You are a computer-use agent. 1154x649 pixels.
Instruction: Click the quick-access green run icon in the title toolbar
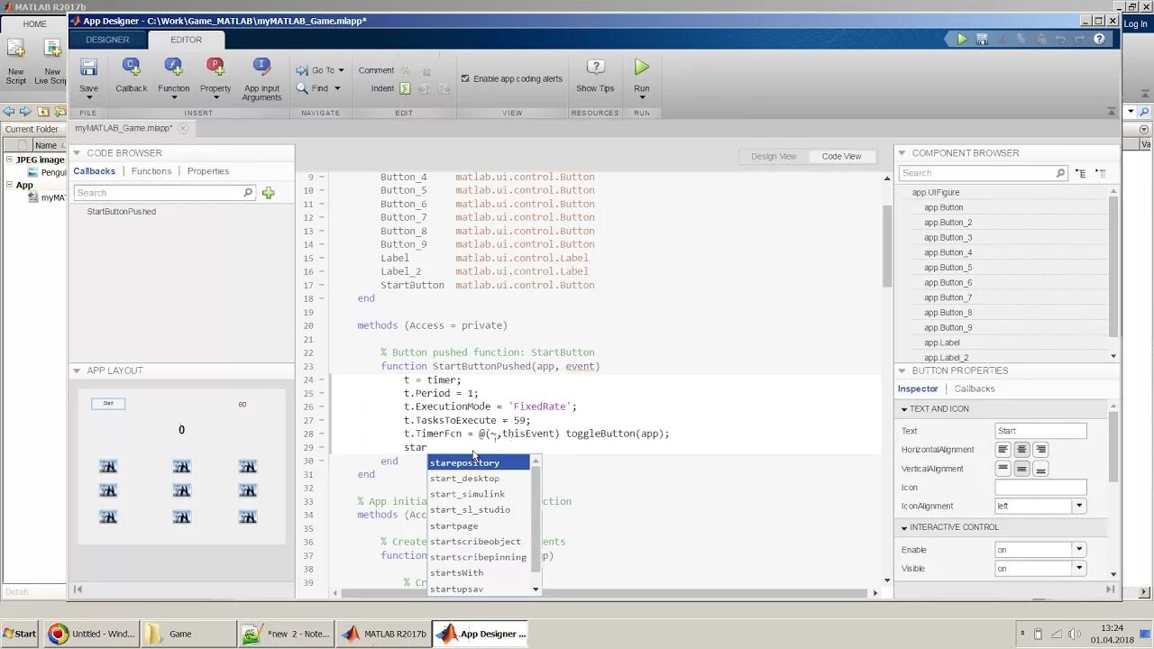point(962,40)
